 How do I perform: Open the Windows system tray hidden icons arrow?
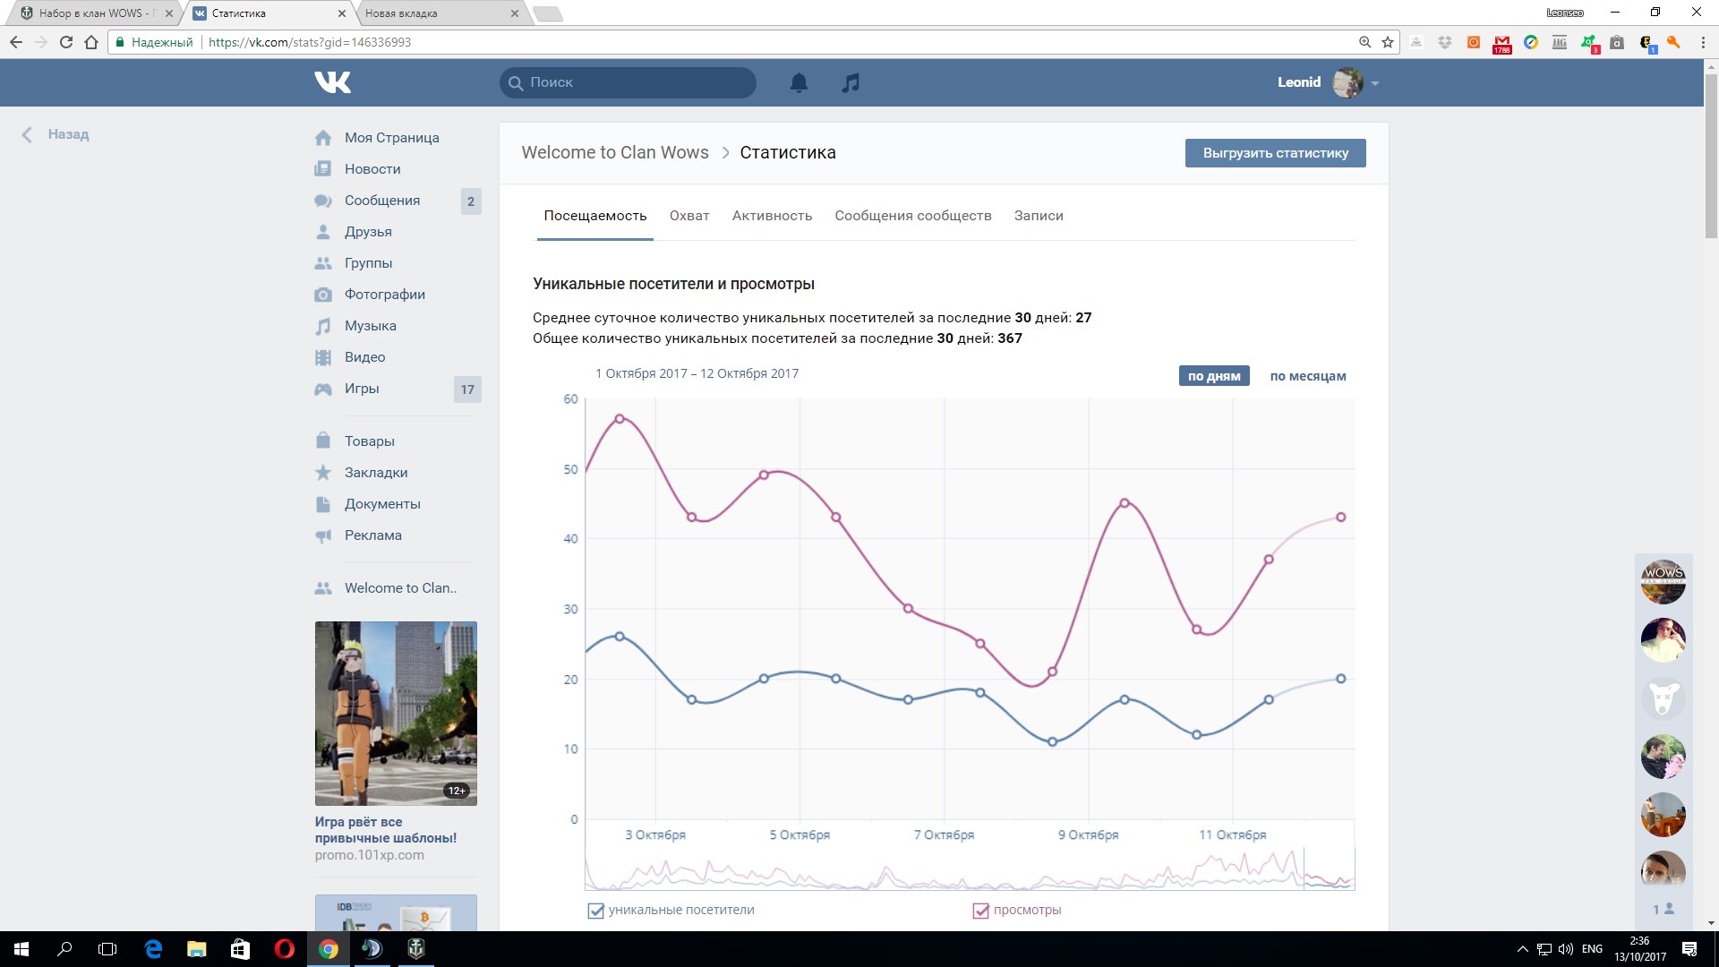(x=1522, y=949)
